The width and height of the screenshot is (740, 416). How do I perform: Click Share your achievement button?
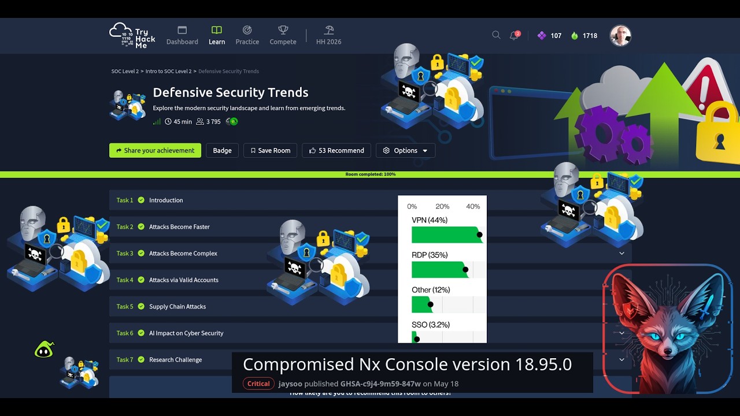[x=155, y=151]
